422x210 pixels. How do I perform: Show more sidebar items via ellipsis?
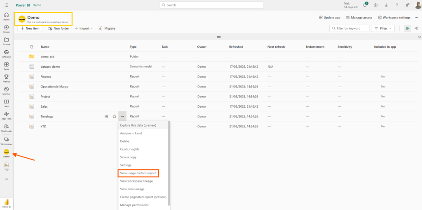[7, 179]
